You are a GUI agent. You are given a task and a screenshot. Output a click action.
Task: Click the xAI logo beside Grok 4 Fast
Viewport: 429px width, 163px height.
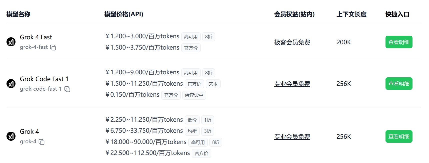click(x=11, y=42)
